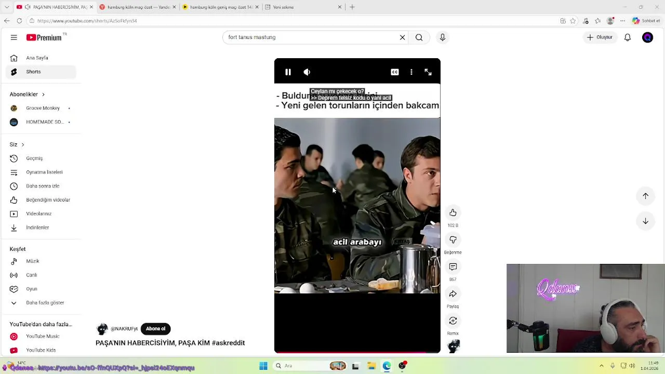Open Videolarınız in sidebar
Image resolution: width=665 pixels, height=374 pixels.
coord(41,213)
